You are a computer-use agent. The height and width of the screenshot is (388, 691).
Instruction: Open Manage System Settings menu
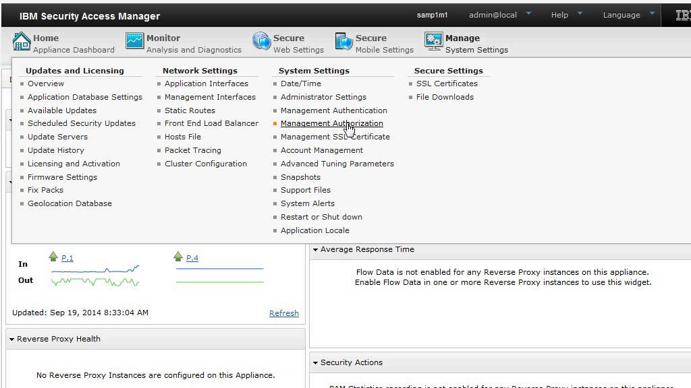point(466,43)
